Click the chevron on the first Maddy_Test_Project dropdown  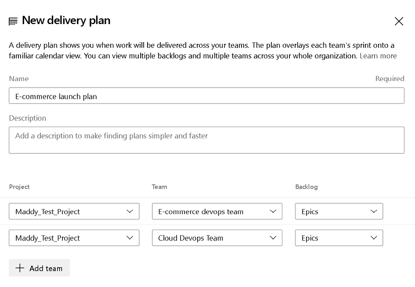click(x=130, y=211)
